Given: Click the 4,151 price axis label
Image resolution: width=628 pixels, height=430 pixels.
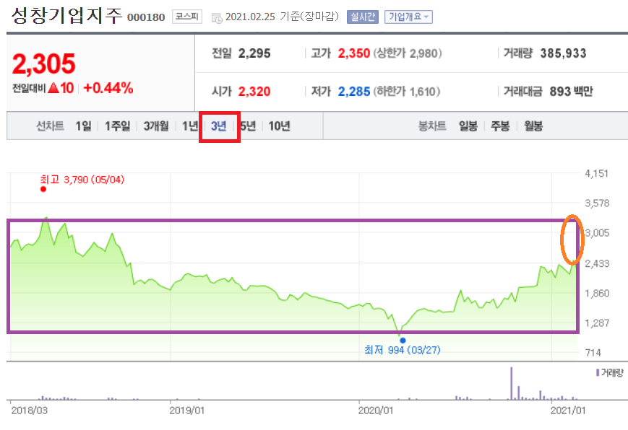Looking at the screenshot, I should [x=597, y=174].
